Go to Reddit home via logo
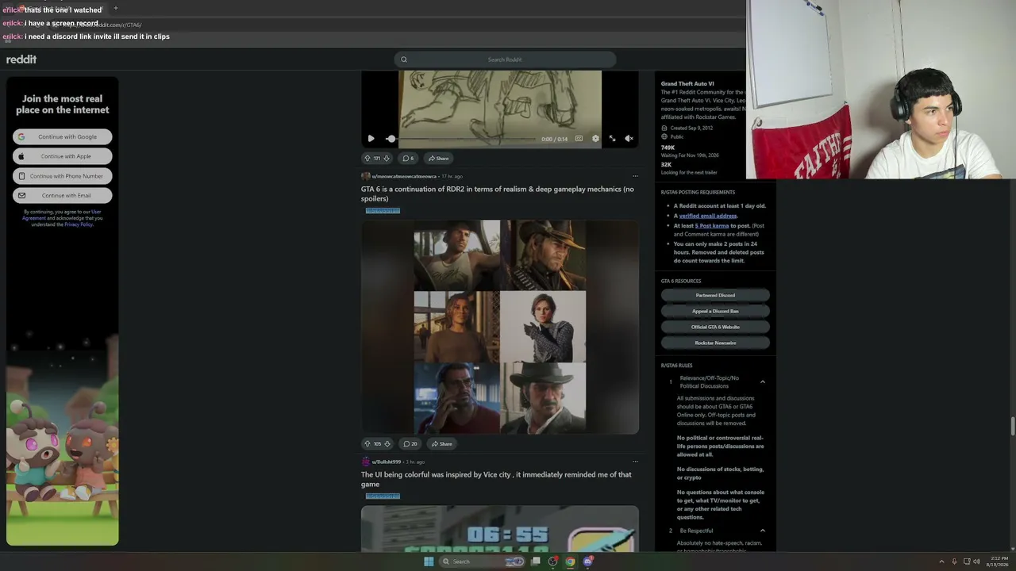 click(21, 59)
